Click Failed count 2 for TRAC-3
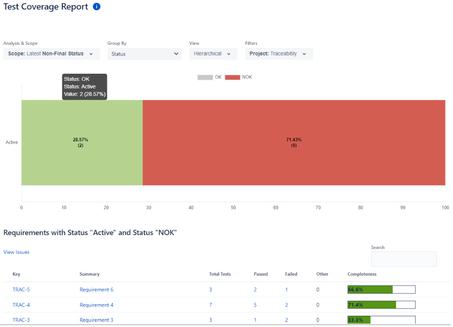Screen dimensions: 453x327 286,320
